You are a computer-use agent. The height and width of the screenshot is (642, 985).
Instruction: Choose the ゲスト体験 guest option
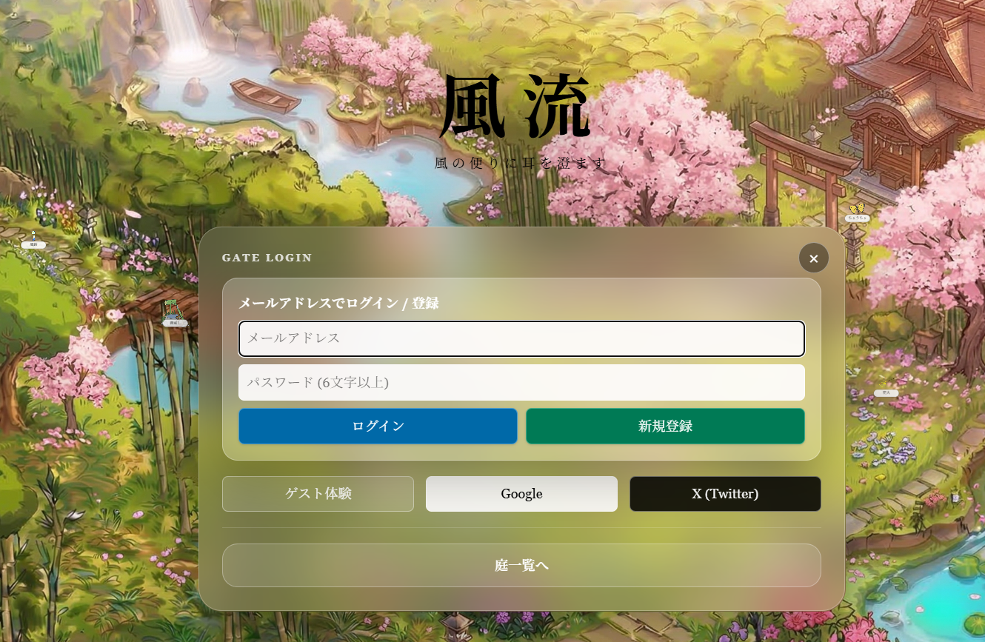point(318,494)
